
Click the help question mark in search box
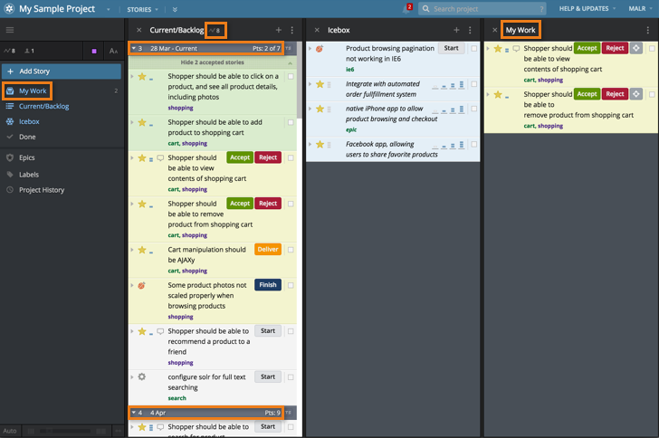541,9
